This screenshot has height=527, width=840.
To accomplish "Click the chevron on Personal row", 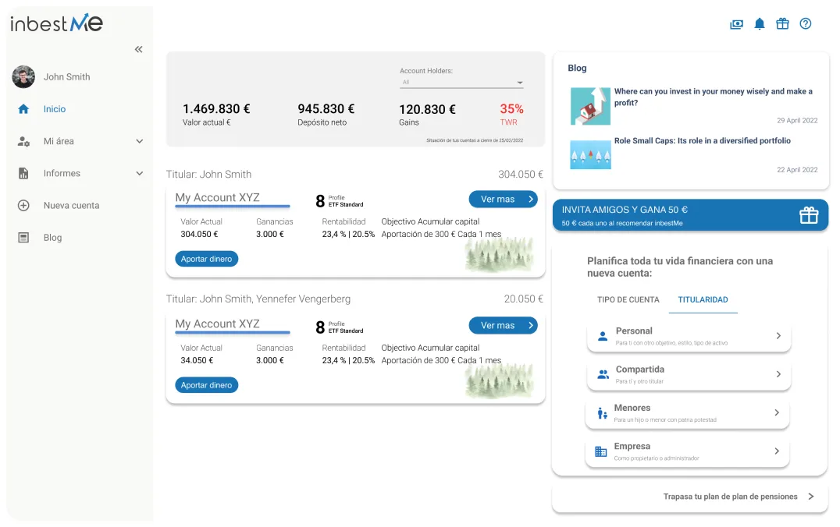I will [778, 336].
